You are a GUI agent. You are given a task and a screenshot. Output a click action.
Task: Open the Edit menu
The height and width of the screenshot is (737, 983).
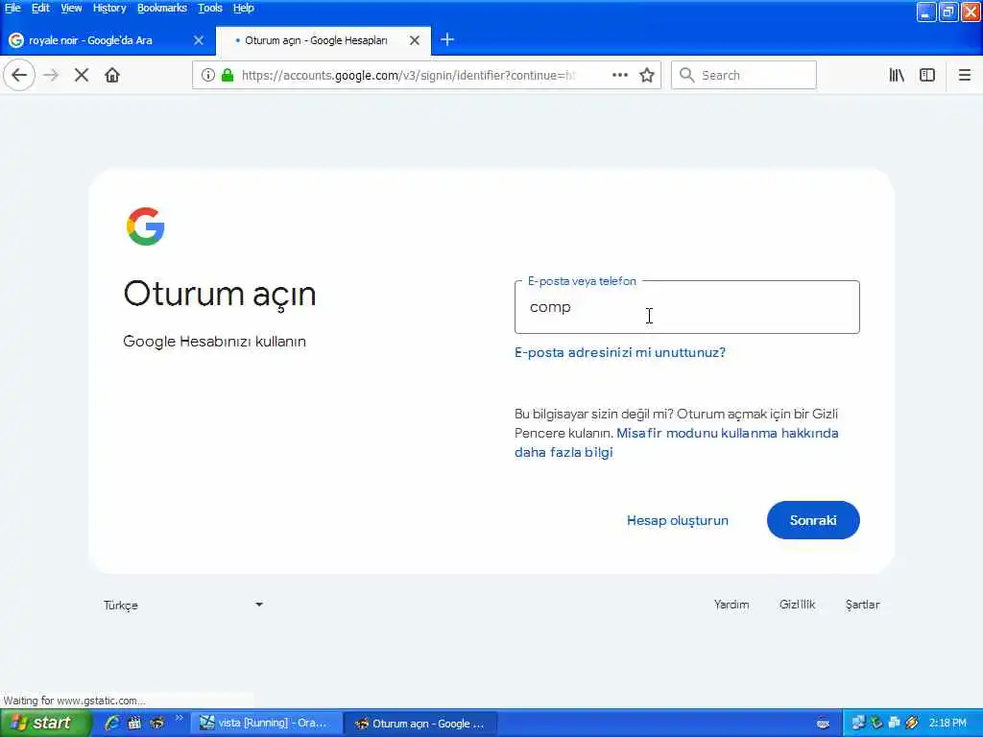[x=40, y=8]
